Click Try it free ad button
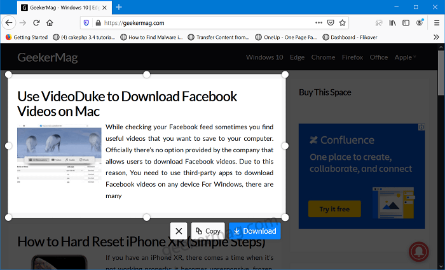Screen dimensions: 445x270 coord(334,209)
